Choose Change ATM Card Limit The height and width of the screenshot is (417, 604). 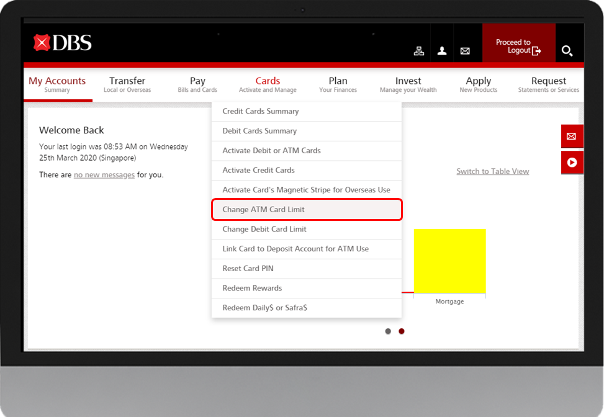click(x=307, y=210)
